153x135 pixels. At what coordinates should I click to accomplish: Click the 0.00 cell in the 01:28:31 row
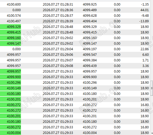117,5
